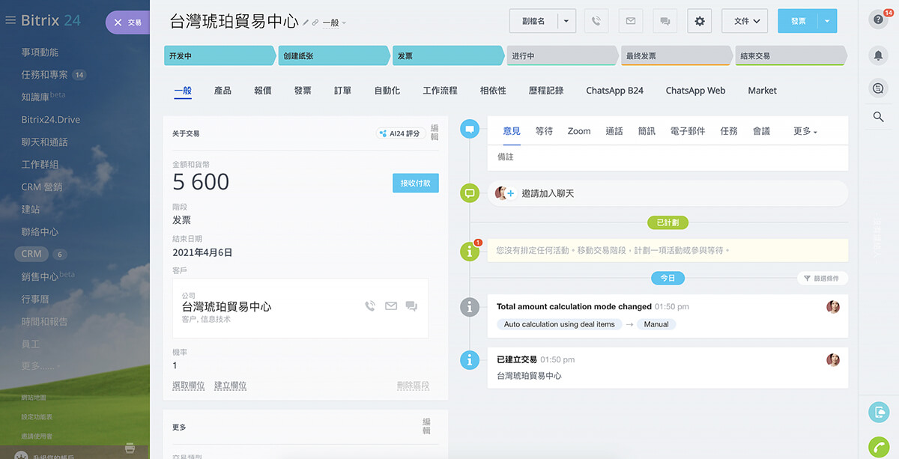Open 篩選條件 filter button
Viewport: 899px width, 459px height.
point(823,278)
